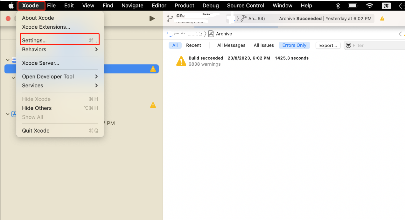Open the Source Control menu

point(246,5)
